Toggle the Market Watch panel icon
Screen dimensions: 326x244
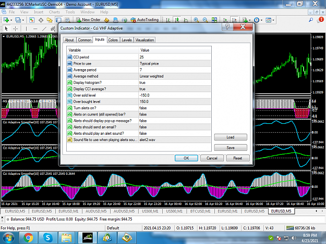click(32, 20)
